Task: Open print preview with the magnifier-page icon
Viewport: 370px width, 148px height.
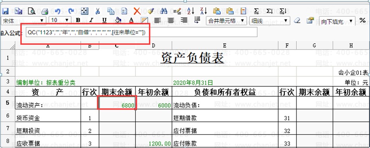Action: click(31, 11)
